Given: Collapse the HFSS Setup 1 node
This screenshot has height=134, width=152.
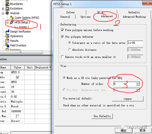Looking at the screenshot, I should point(7,23).
